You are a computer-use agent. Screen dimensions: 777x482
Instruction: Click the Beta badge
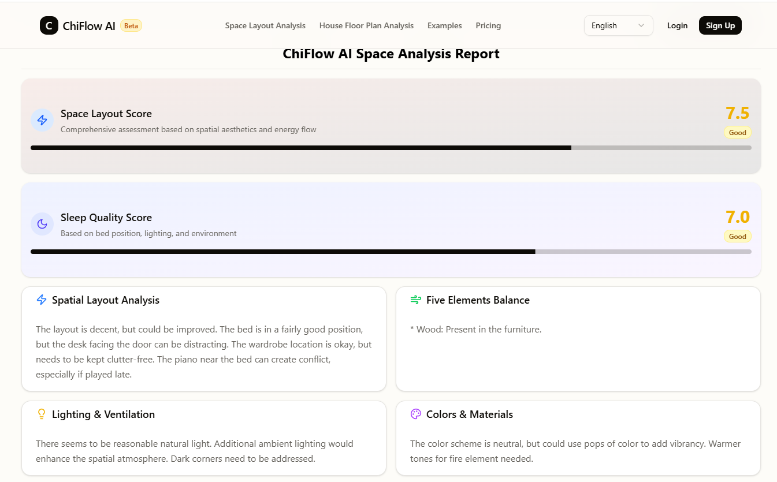point(131,25)
